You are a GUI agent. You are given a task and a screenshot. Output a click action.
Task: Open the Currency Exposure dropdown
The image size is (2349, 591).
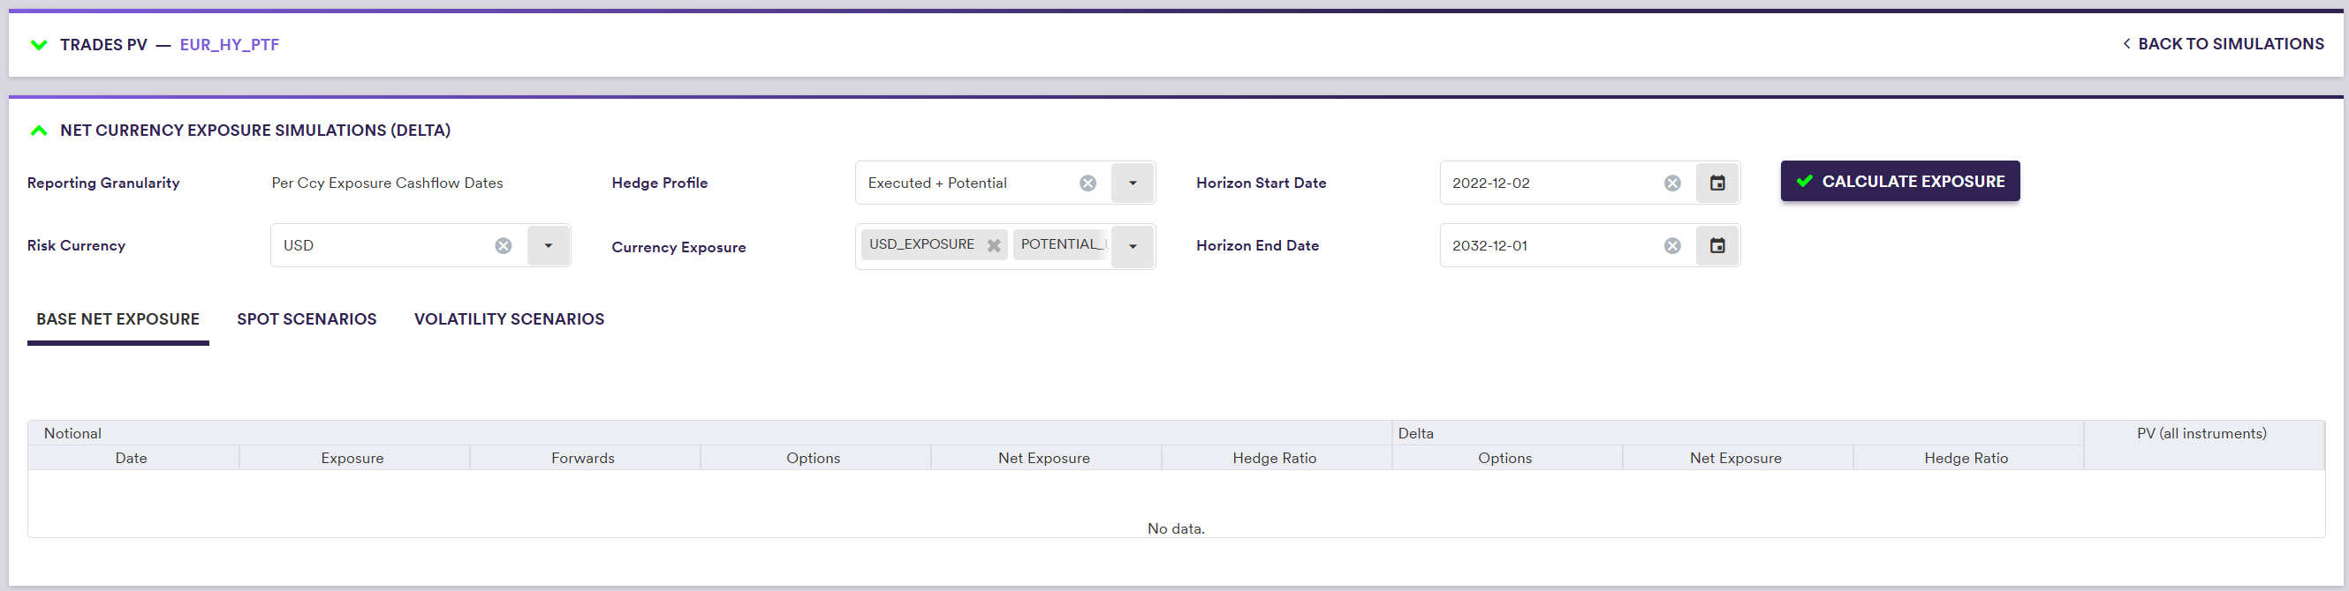point(1132,246)
